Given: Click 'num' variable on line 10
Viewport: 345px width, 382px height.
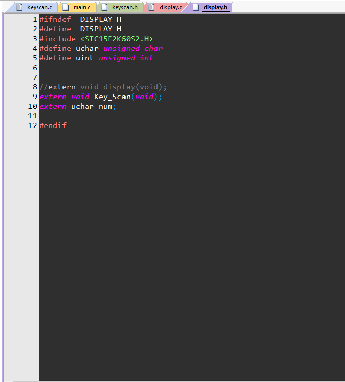Looking at the screenshot, I should point(106,107).
